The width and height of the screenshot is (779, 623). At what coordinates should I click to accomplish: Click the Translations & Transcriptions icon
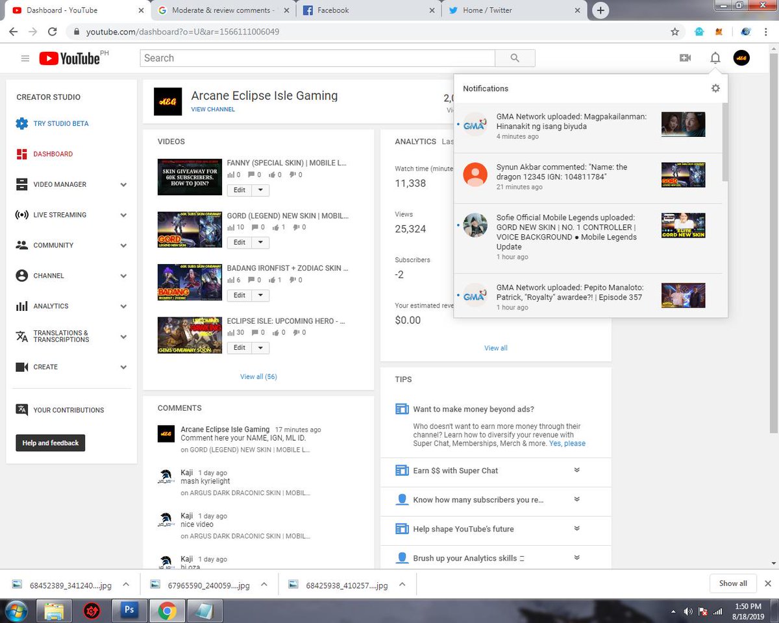22,336
